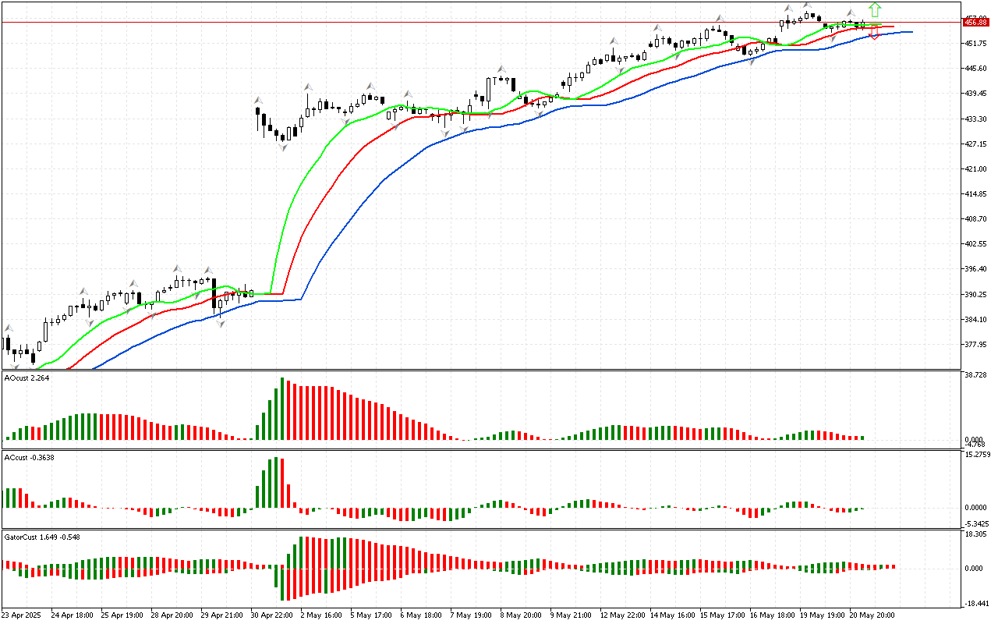Select the fractal arrow below the 29 Apr low
The width and height of the screenshot is (998, 624).
coord(221,323)
